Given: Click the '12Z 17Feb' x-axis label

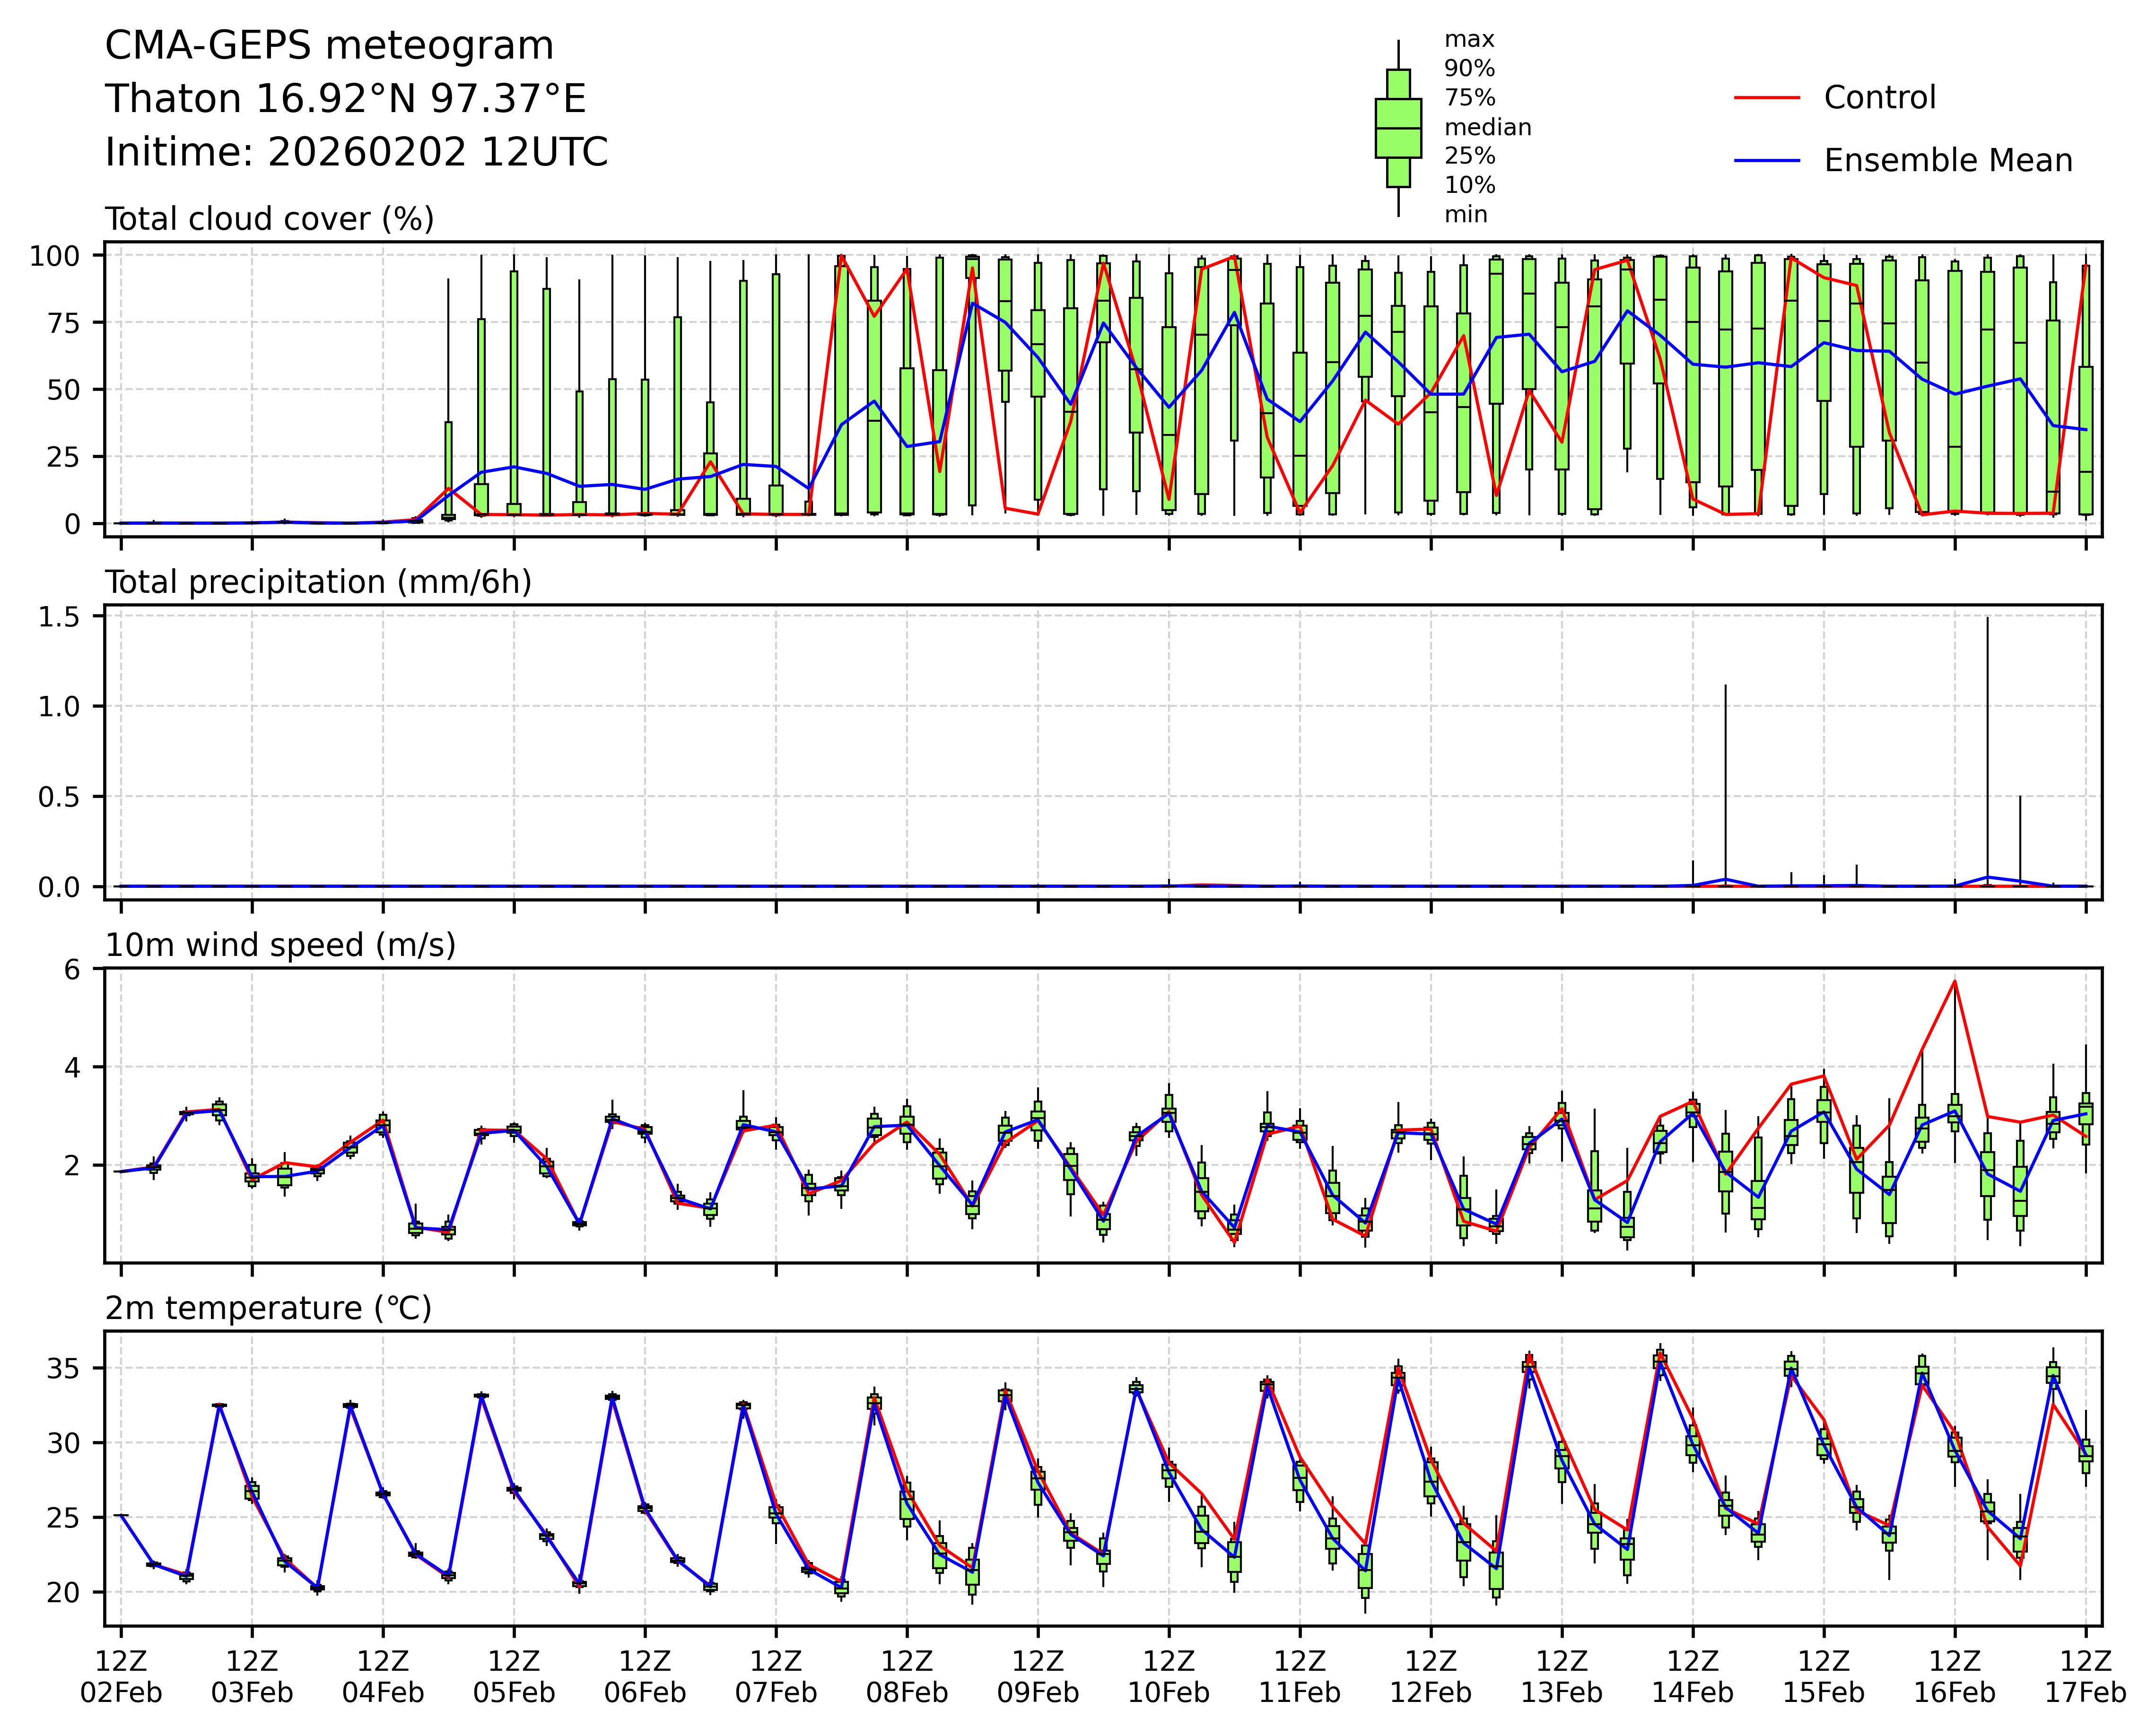Looking at the screenshot, I should click(x=2085, y=1677).
